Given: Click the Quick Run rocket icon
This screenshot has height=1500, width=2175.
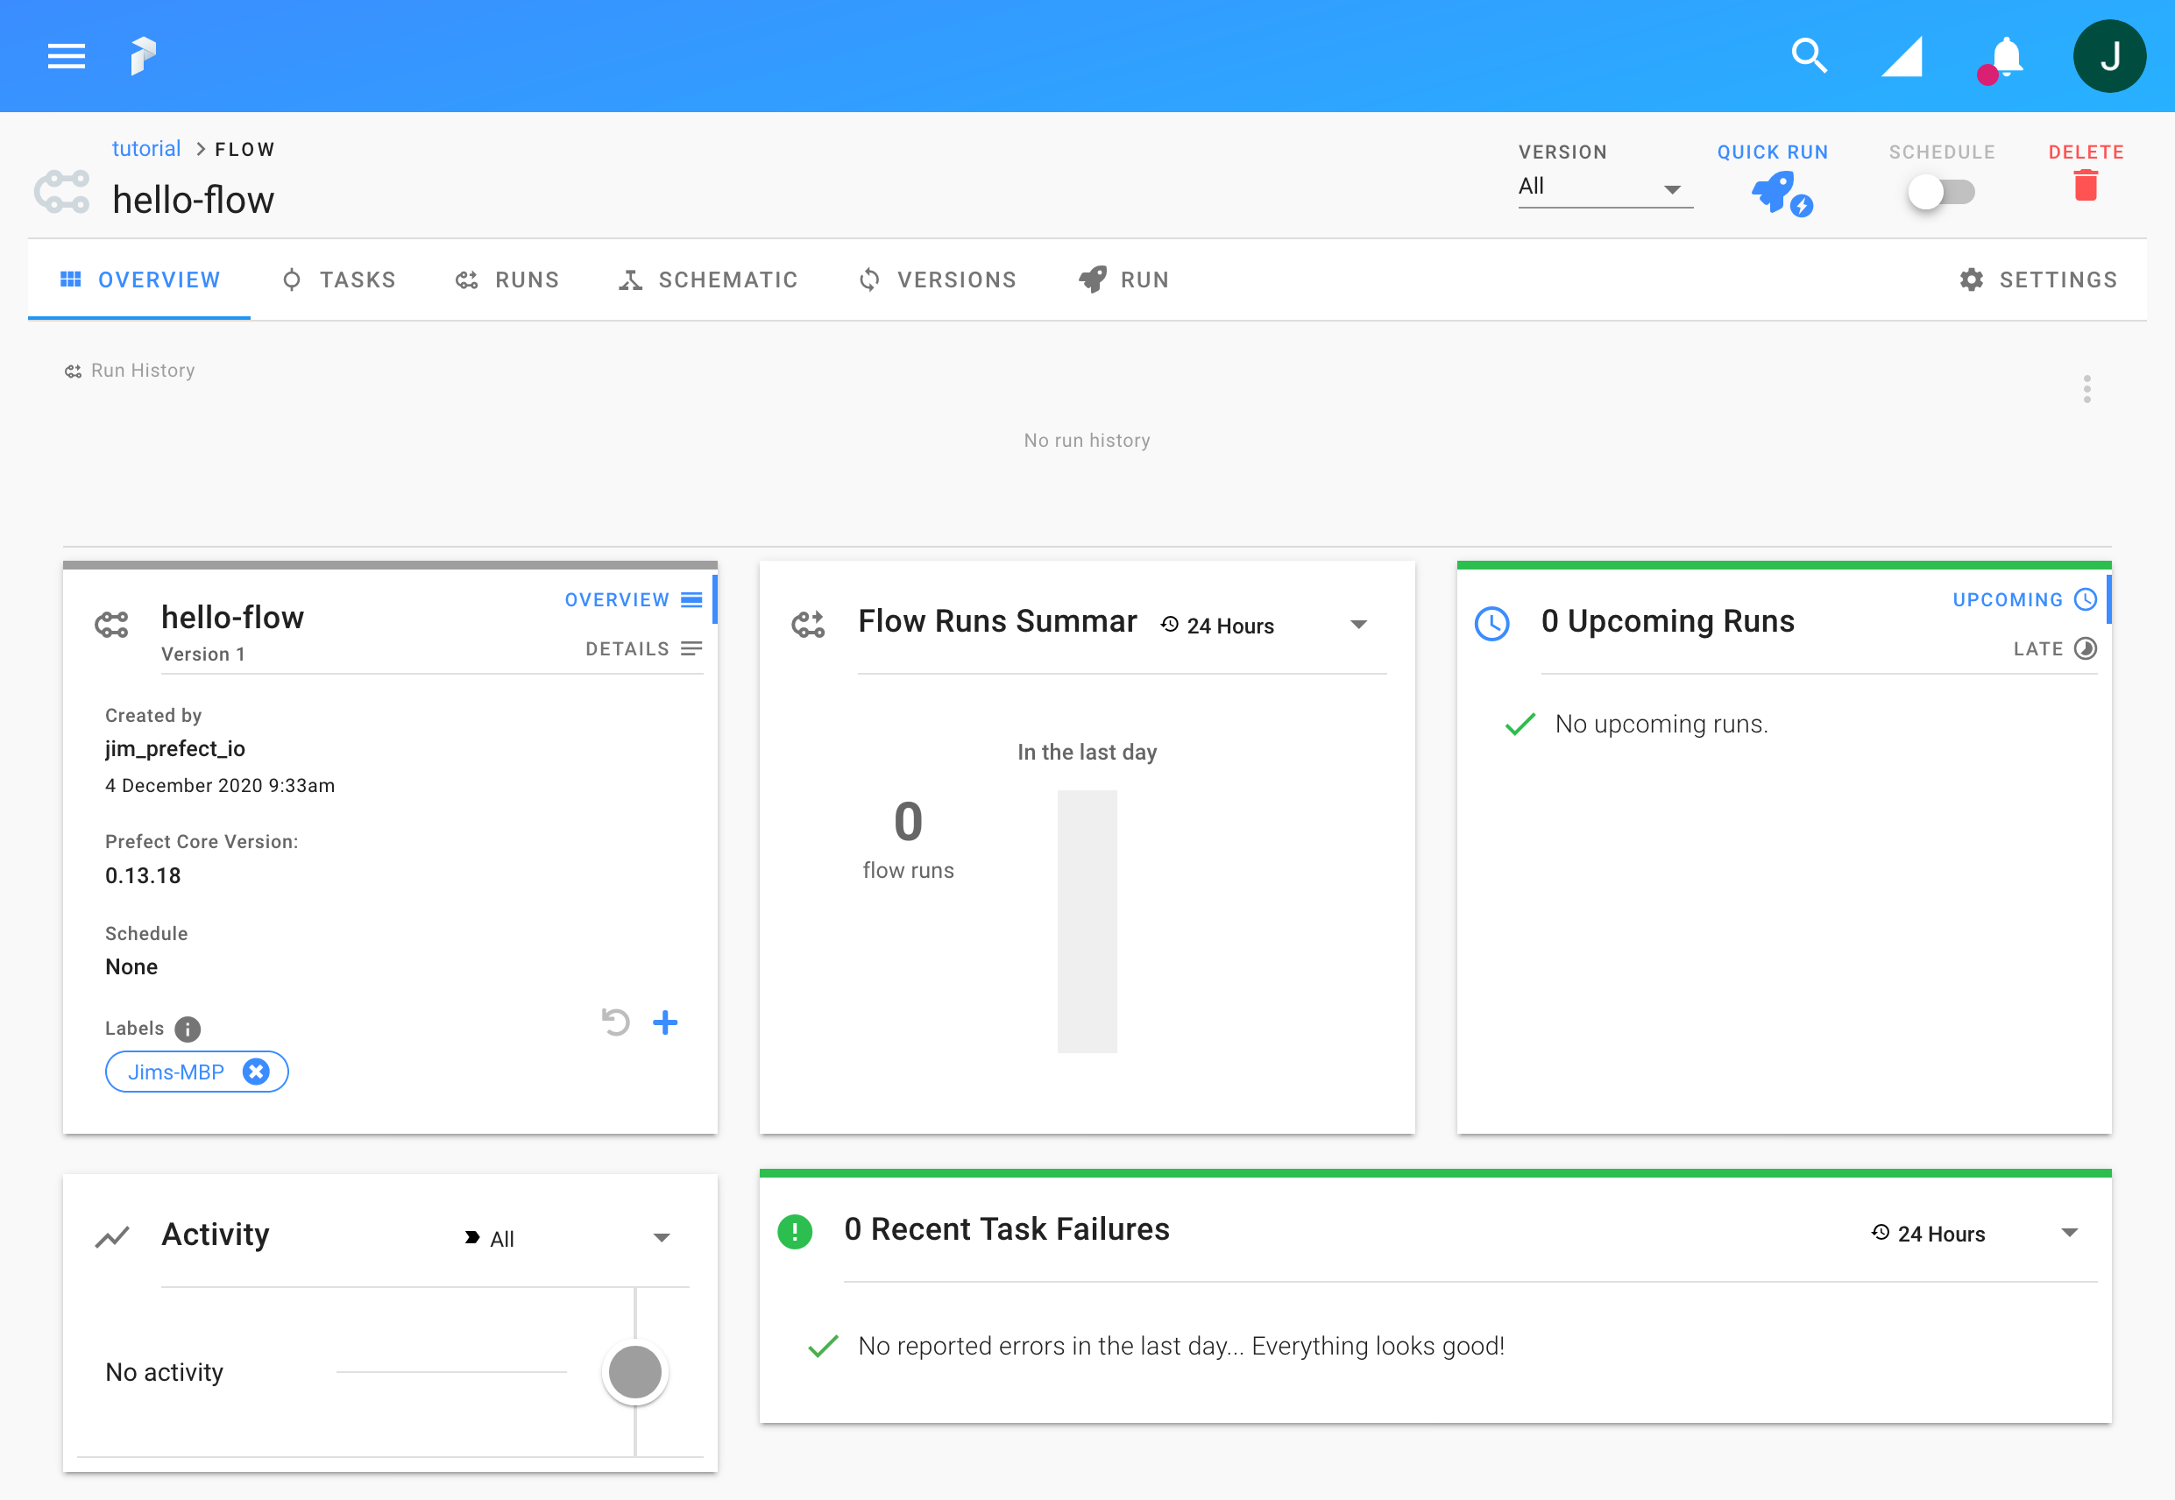Looking at the screenshot, I should coord(1777,193).
